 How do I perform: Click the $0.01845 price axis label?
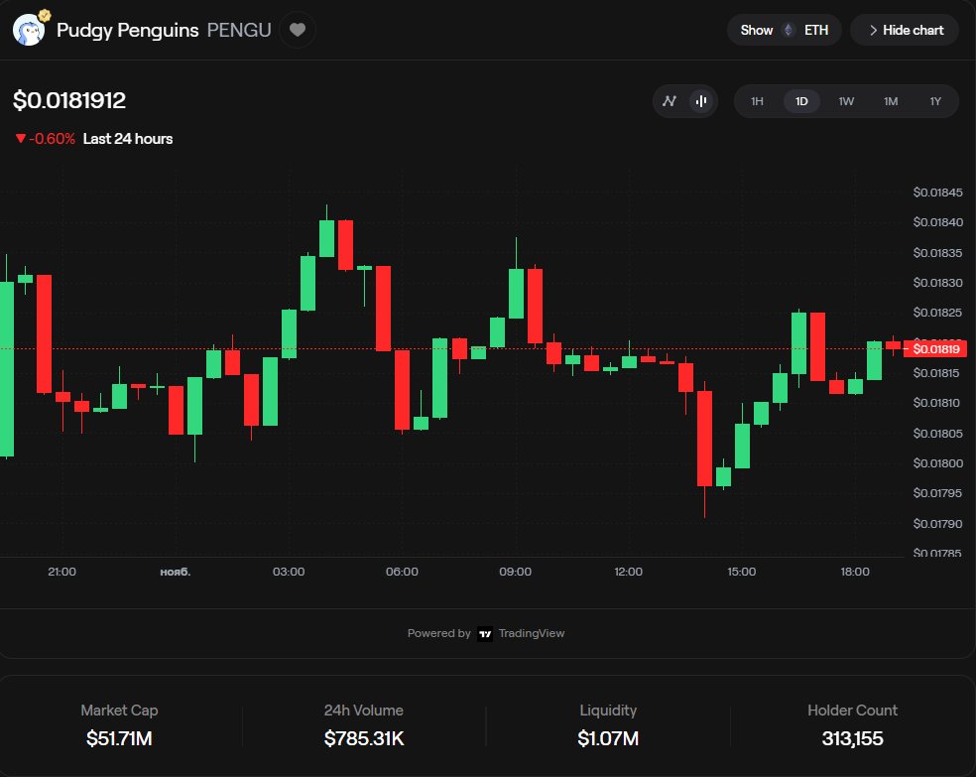click(x=938, y=193)
